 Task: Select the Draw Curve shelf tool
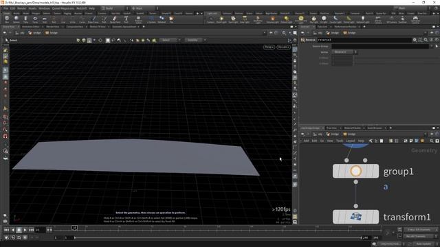[93, 19]
